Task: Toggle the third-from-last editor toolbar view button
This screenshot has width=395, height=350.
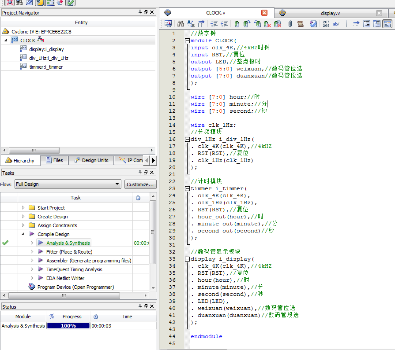Action: (367, 24)
